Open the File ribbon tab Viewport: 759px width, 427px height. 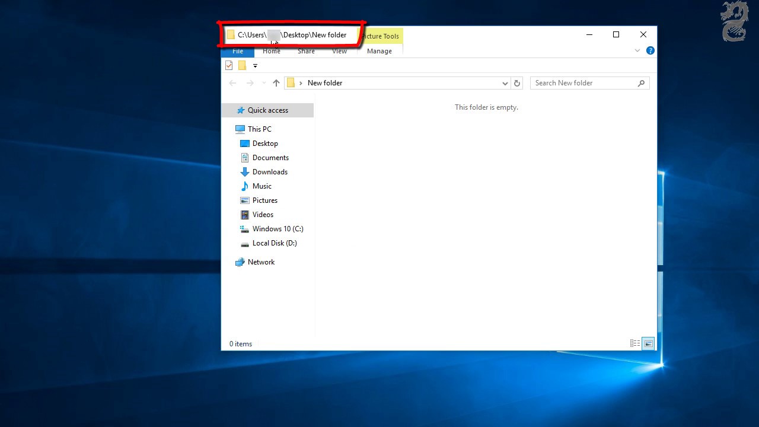point(238,51)
